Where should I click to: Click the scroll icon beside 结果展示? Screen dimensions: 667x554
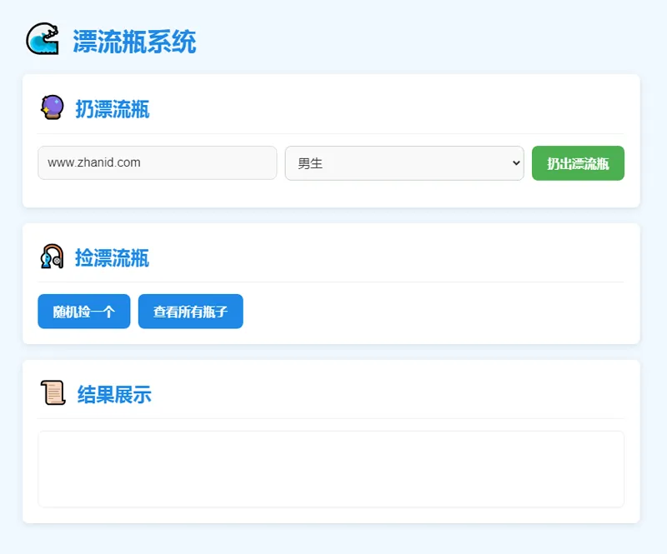pos(53,393)
